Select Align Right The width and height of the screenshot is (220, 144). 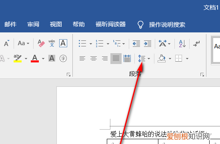coord(105,58)
